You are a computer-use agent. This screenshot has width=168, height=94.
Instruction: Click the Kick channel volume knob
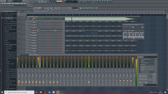pos(30,22)
